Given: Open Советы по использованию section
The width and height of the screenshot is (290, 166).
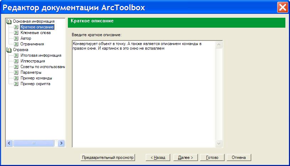Looking at the screenshot, I should point(43,67).
